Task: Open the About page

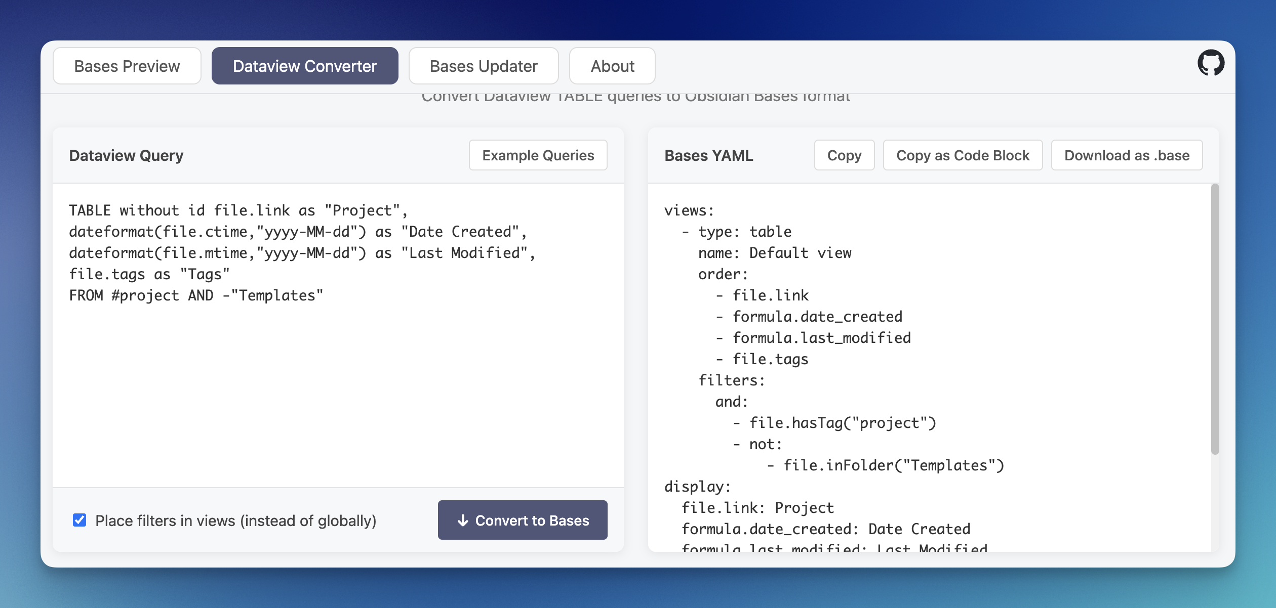Action: pyautogui.click(x=612, y=65)
